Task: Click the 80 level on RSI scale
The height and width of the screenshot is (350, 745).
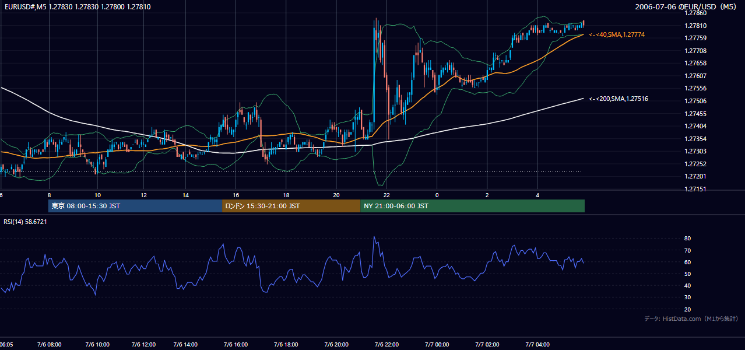Action: point(687,239)
